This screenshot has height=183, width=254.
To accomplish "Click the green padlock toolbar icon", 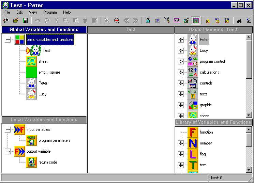I will coord(148,21).
